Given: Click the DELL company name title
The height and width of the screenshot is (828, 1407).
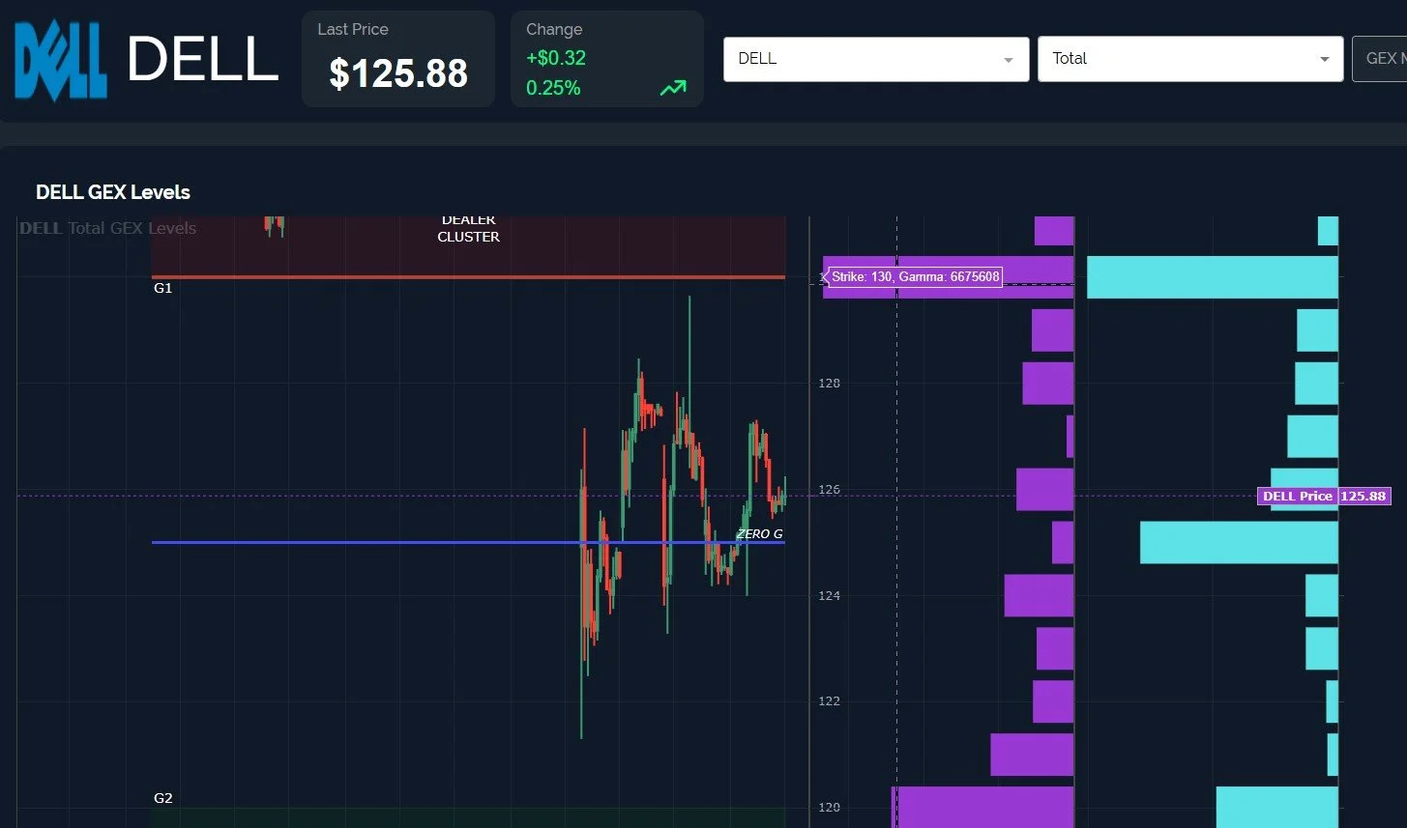Looking at the screenshot, I should [x=203, y=60].
